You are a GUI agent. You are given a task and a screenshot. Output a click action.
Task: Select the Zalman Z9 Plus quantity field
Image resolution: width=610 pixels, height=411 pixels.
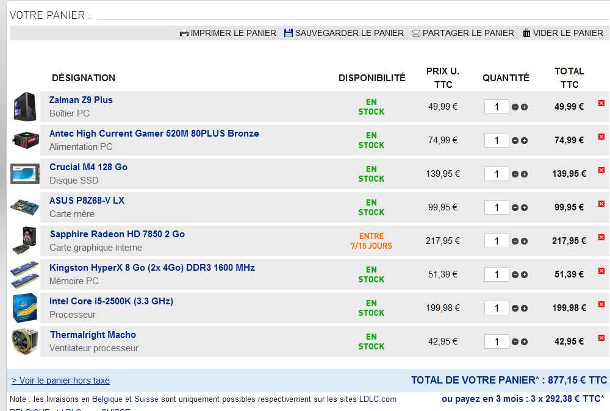[x=497, y=107]
